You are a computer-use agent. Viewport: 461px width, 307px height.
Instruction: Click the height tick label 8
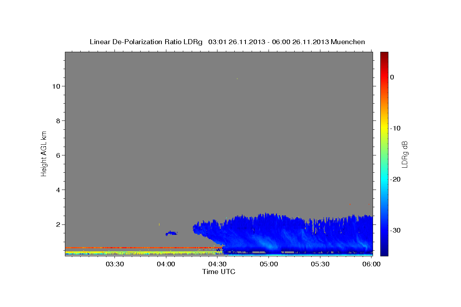[57, 121]
